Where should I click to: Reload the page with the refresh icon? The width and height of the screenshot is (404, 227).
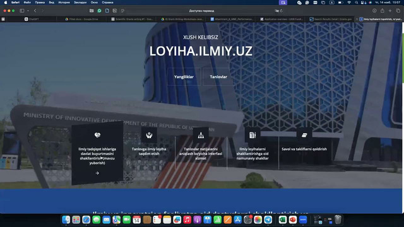(x=281, y=11)
